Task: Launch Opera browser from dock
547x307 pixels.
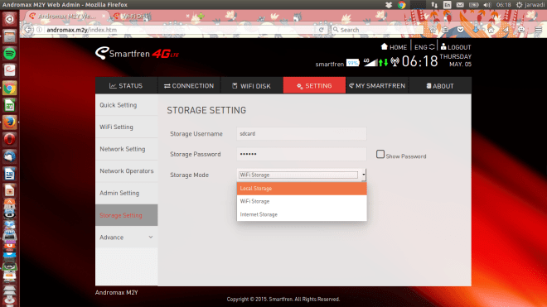Action: tap(9, 139)
